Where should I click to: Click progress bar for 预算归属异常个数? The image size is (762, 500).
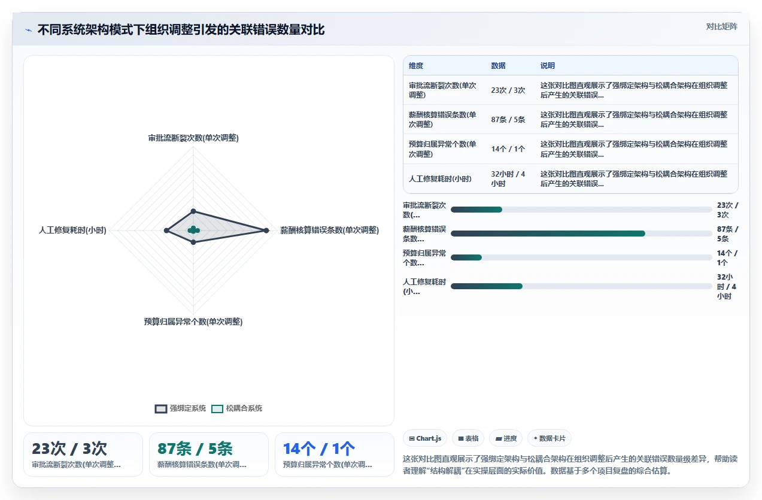pos(581,257)
